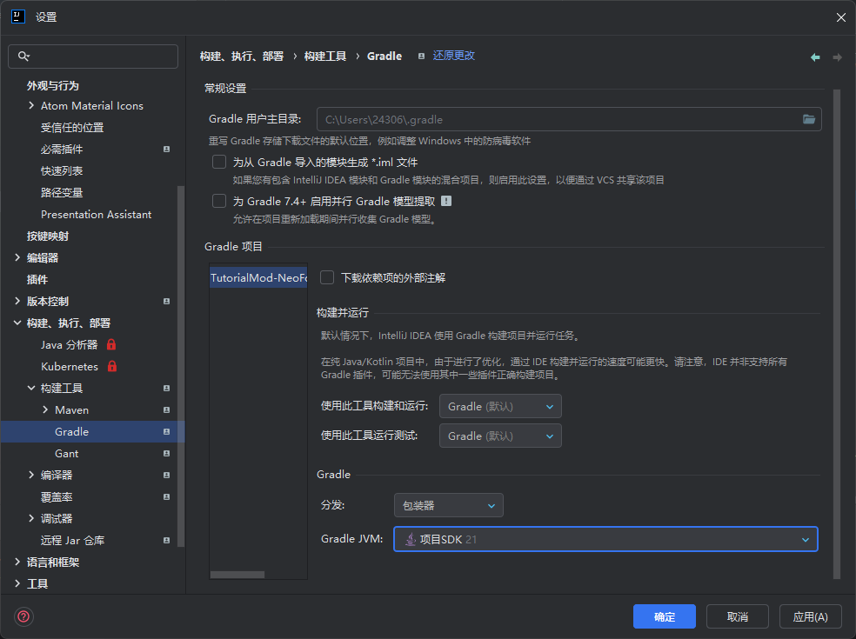Click the search magnifier icon
Image resolution: width=856 pixels, height=639 pixels.
[x=23, y=57]
